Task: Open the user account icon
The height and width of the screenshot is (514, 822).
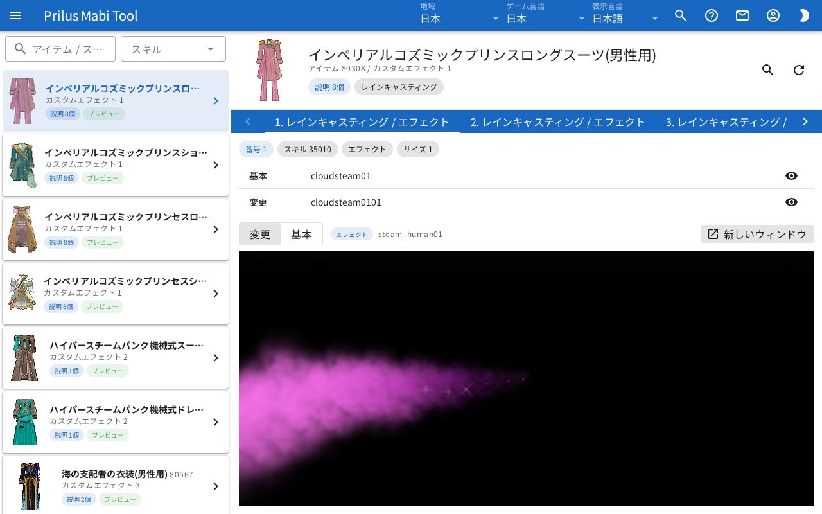Action: click(773, 15)
